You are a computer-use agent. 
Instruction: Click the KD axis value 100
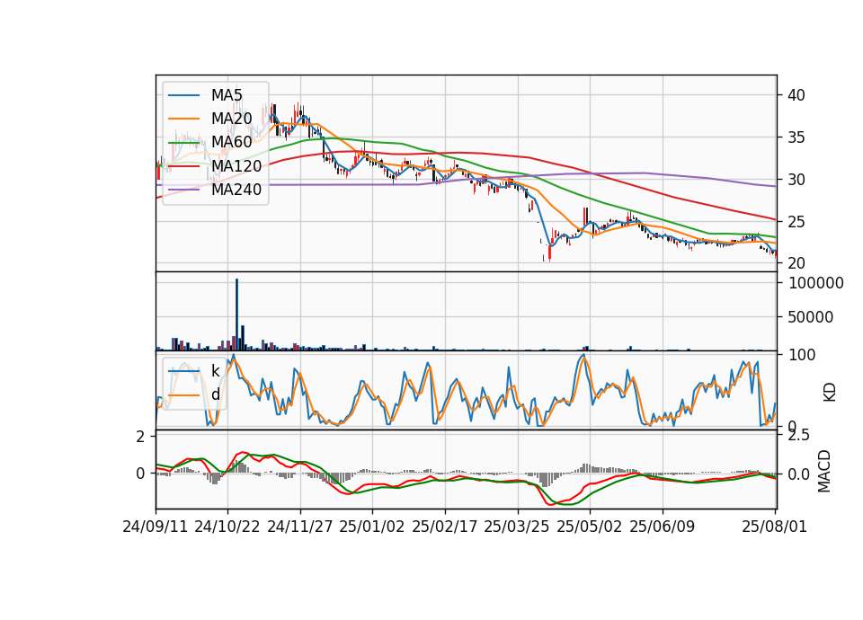coord(802,355)
